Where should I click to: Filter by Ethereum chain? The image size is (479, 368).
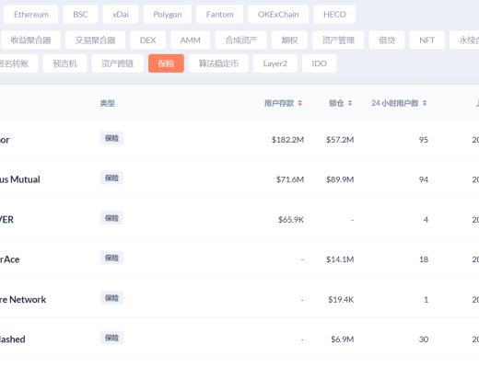[x=31, y=15]
